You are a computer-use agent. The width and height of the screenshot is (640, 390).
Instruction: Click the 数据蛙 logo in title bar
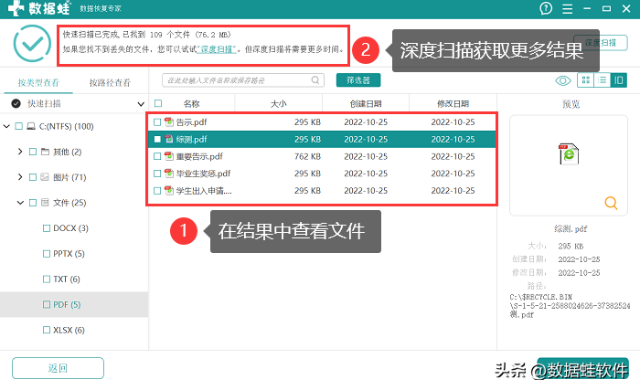coord(38,8)
